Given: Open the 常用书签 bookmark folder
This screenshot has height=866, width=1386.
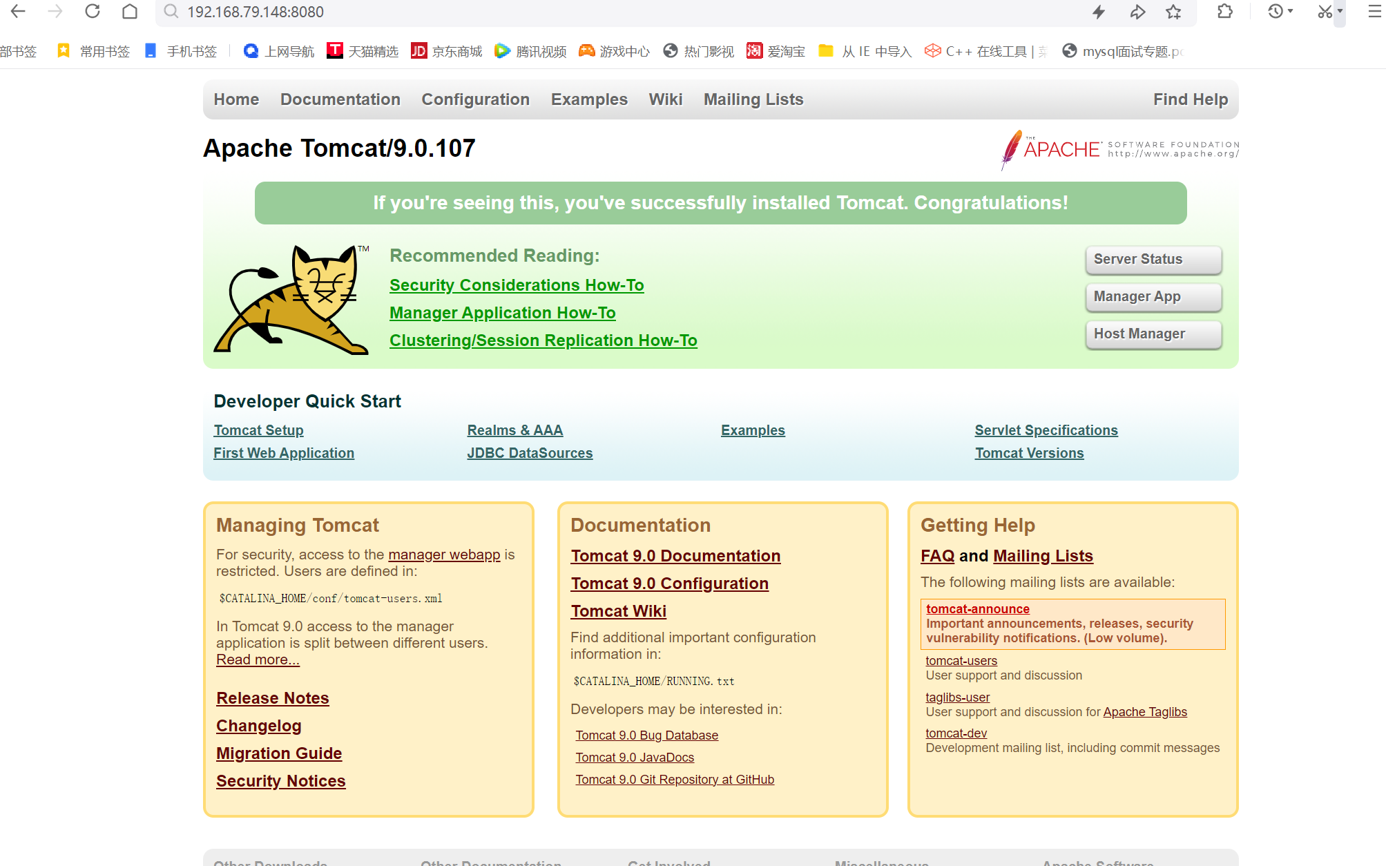Looking at the screenshot, I should (x=93, y=51).
